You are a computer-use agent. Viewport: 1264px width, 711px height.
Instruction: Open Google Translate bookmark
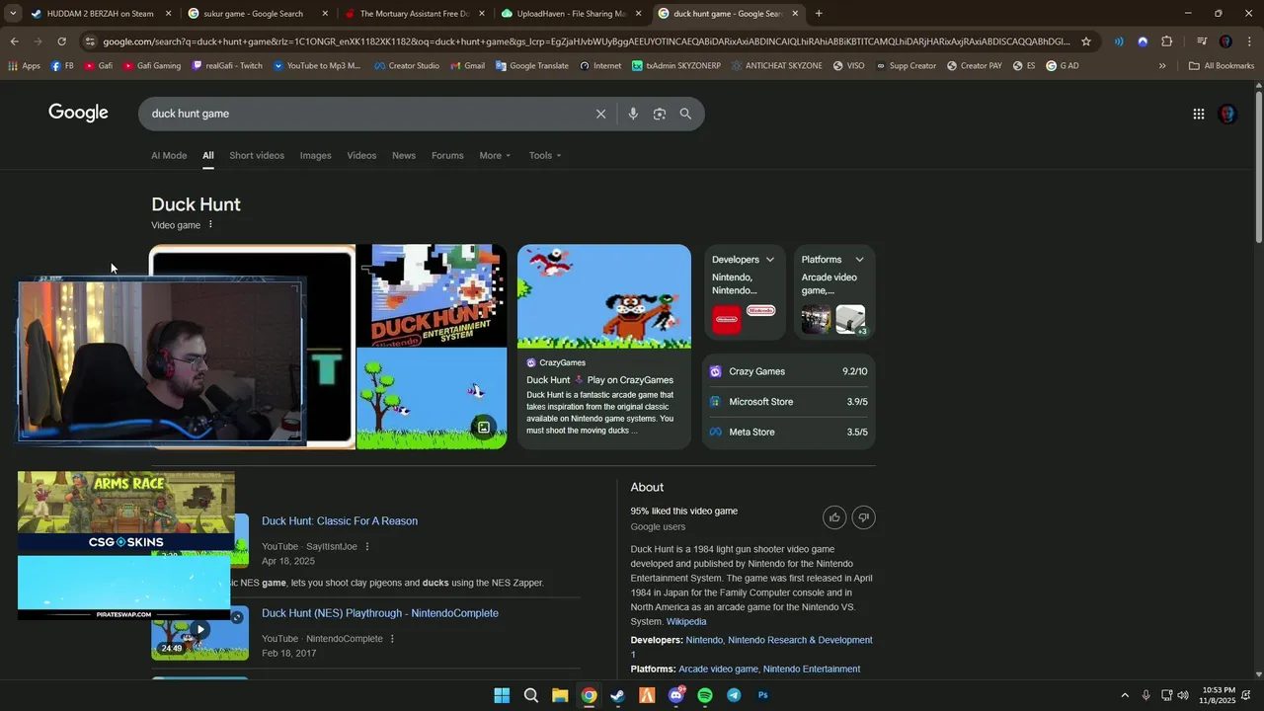[x=531, y=66]
